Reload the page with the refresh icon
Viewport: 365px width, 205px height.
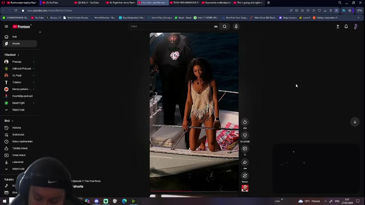coord(15,11)
